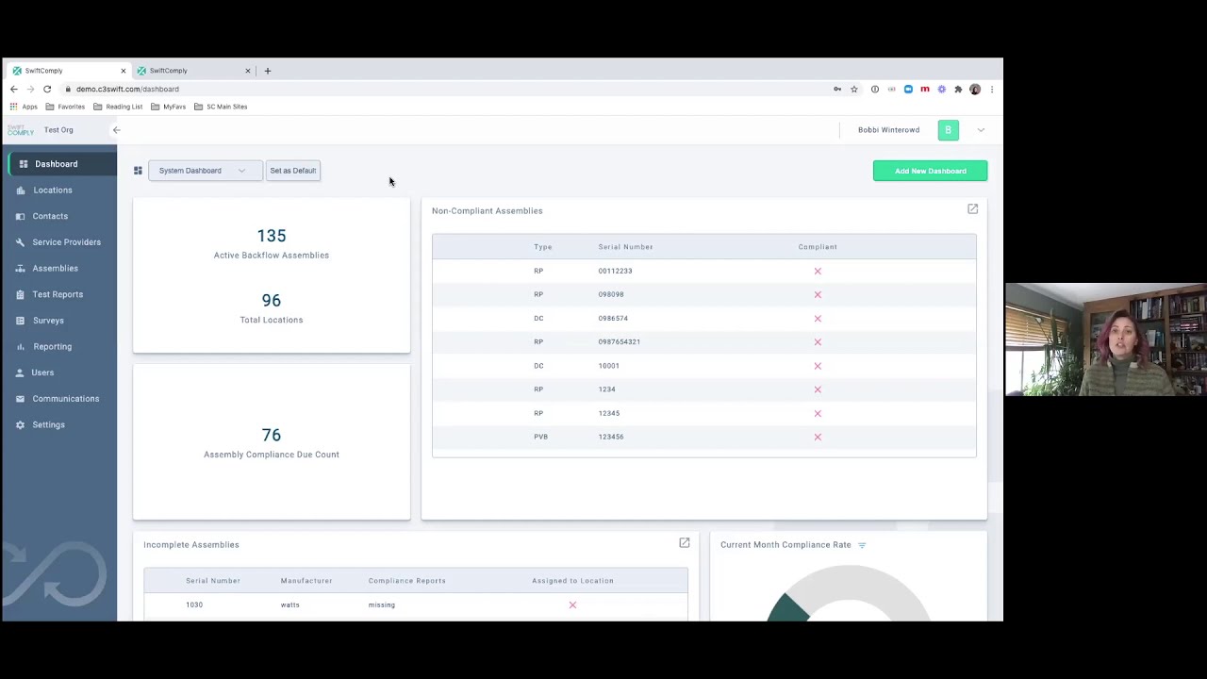Viewport: 1207px width, 679px height.
Task: Click the Service Providers wrench icon
Action: coord(21,242)
